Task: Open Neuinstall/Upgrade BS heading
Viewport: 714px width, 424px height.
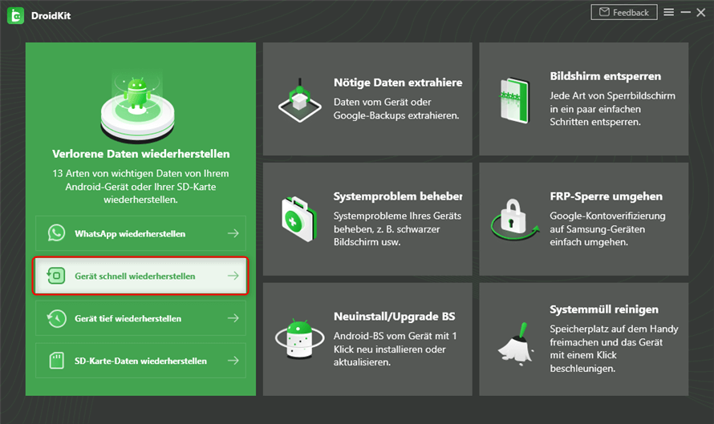Action: (x=395, y=316)
